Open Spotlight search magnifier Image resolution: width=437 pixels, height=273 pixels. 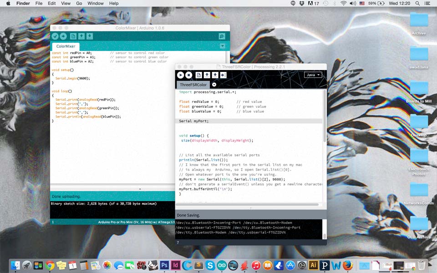(x=417, y=3)
